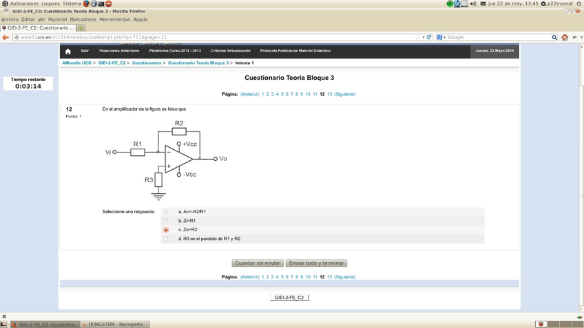Click Enviar todo y terminar button

316,263
